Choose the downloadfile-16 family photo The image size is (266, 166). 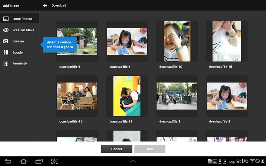(x=77, y=96)
